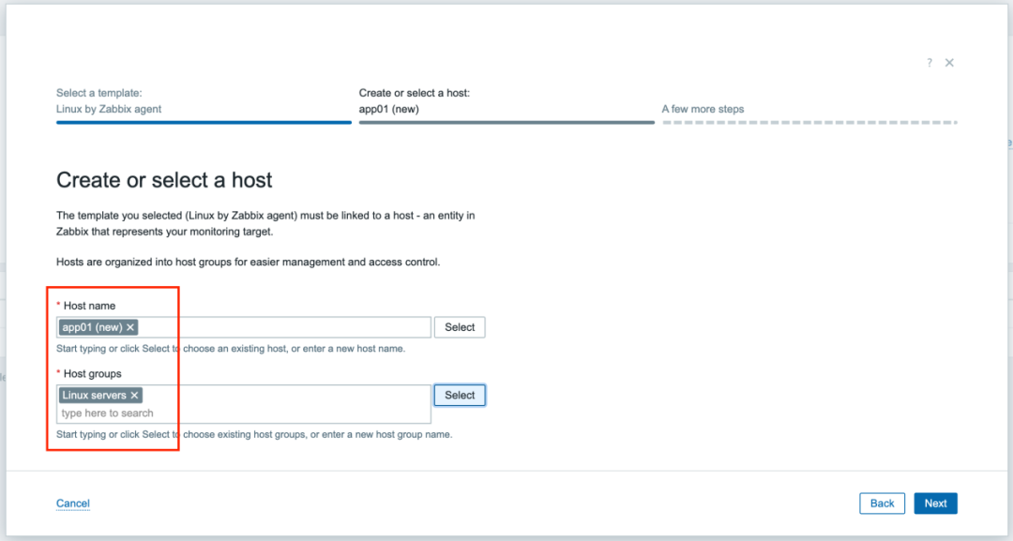Click the app01 (new) tag text
The image size is (1013, 541).
pyautogui.click(x=92, y=327)
